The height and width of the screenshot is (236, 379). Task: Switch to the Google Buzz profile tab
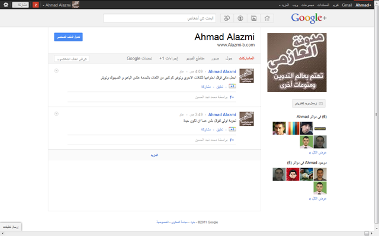pos(139,58)
